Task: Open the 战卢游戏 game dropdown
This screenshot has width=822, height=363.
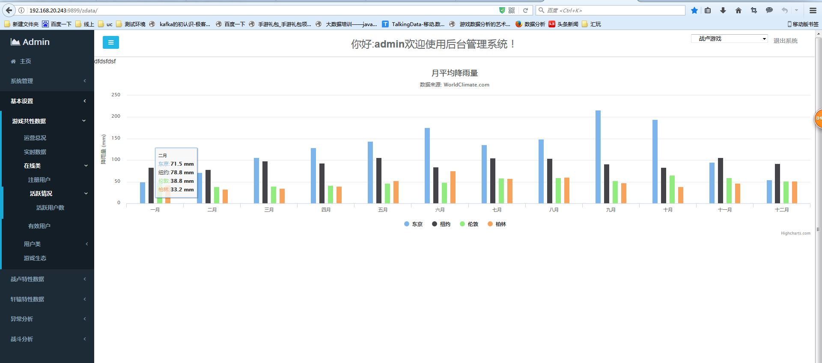Action: pos(730,39)
